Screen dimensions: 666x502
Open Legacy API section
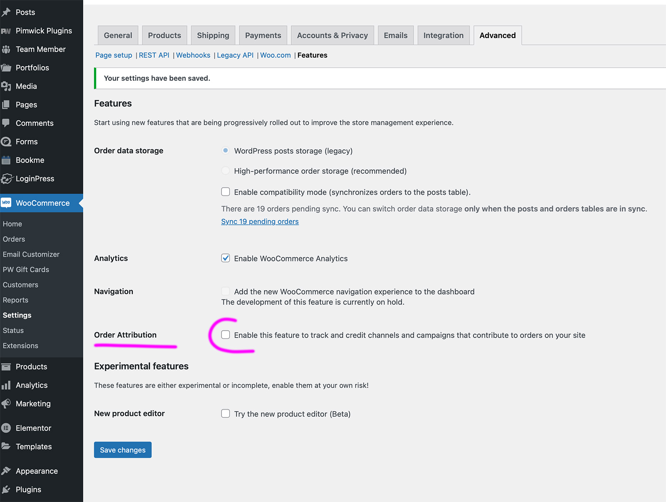coord(235,55)
